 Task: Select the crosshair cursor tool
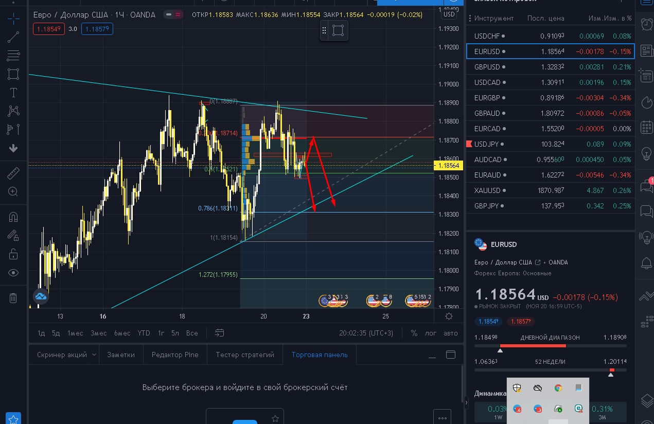(13, 19)
